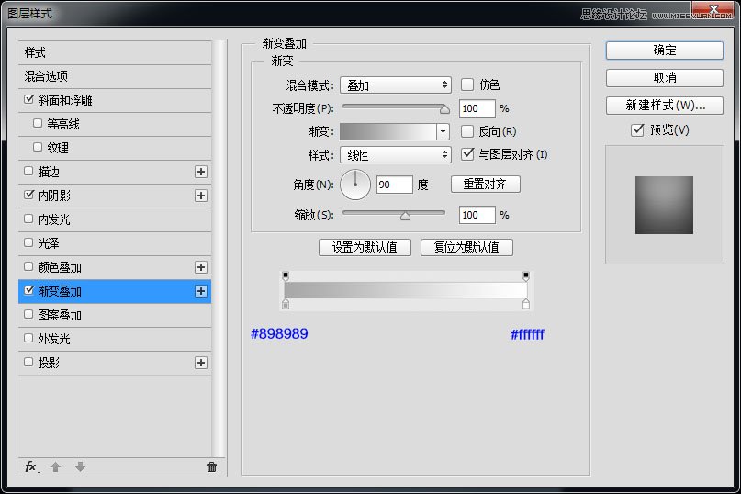Enable the 纹理 checkbox
This screenshot has width=741, height=494.
38,147
